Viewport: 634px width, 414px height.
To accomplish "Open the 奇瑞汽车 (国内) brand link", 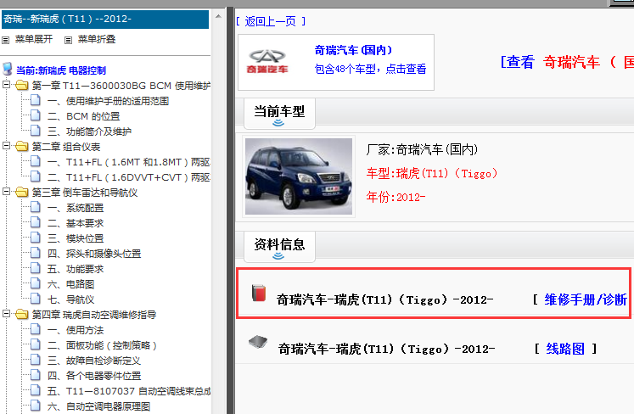I will [x=353, y=50].
